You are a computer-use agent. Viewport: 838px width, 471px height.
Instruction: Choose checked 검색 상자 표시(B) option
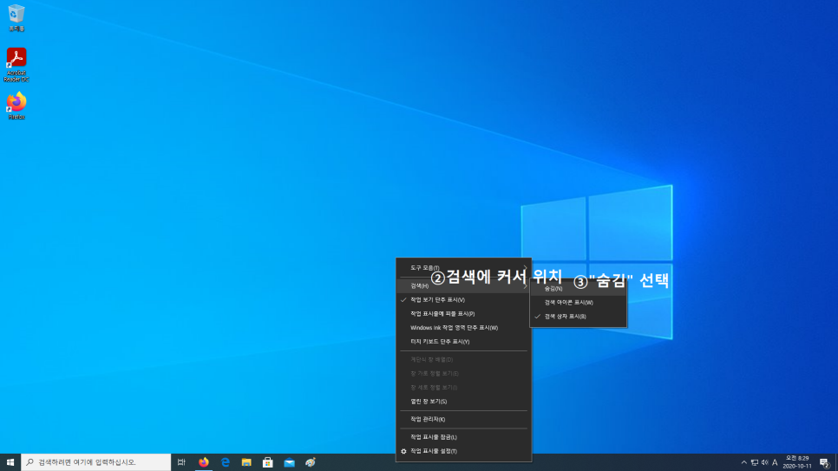(x=579, y=317)
